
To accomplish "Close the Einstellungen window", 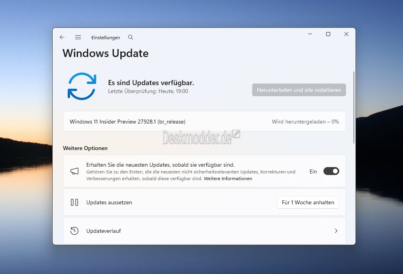I will pyautogui.click(x=346, y=34).
